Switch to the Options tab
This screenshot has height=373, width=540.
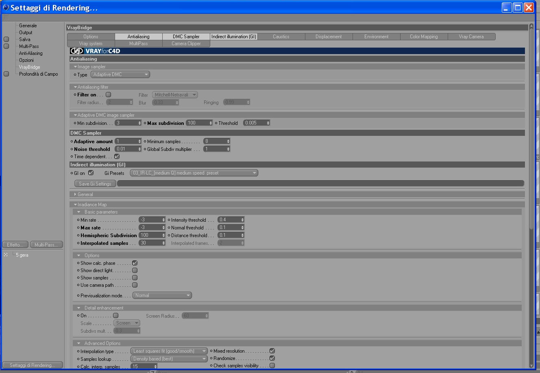(x=91, y=37)
